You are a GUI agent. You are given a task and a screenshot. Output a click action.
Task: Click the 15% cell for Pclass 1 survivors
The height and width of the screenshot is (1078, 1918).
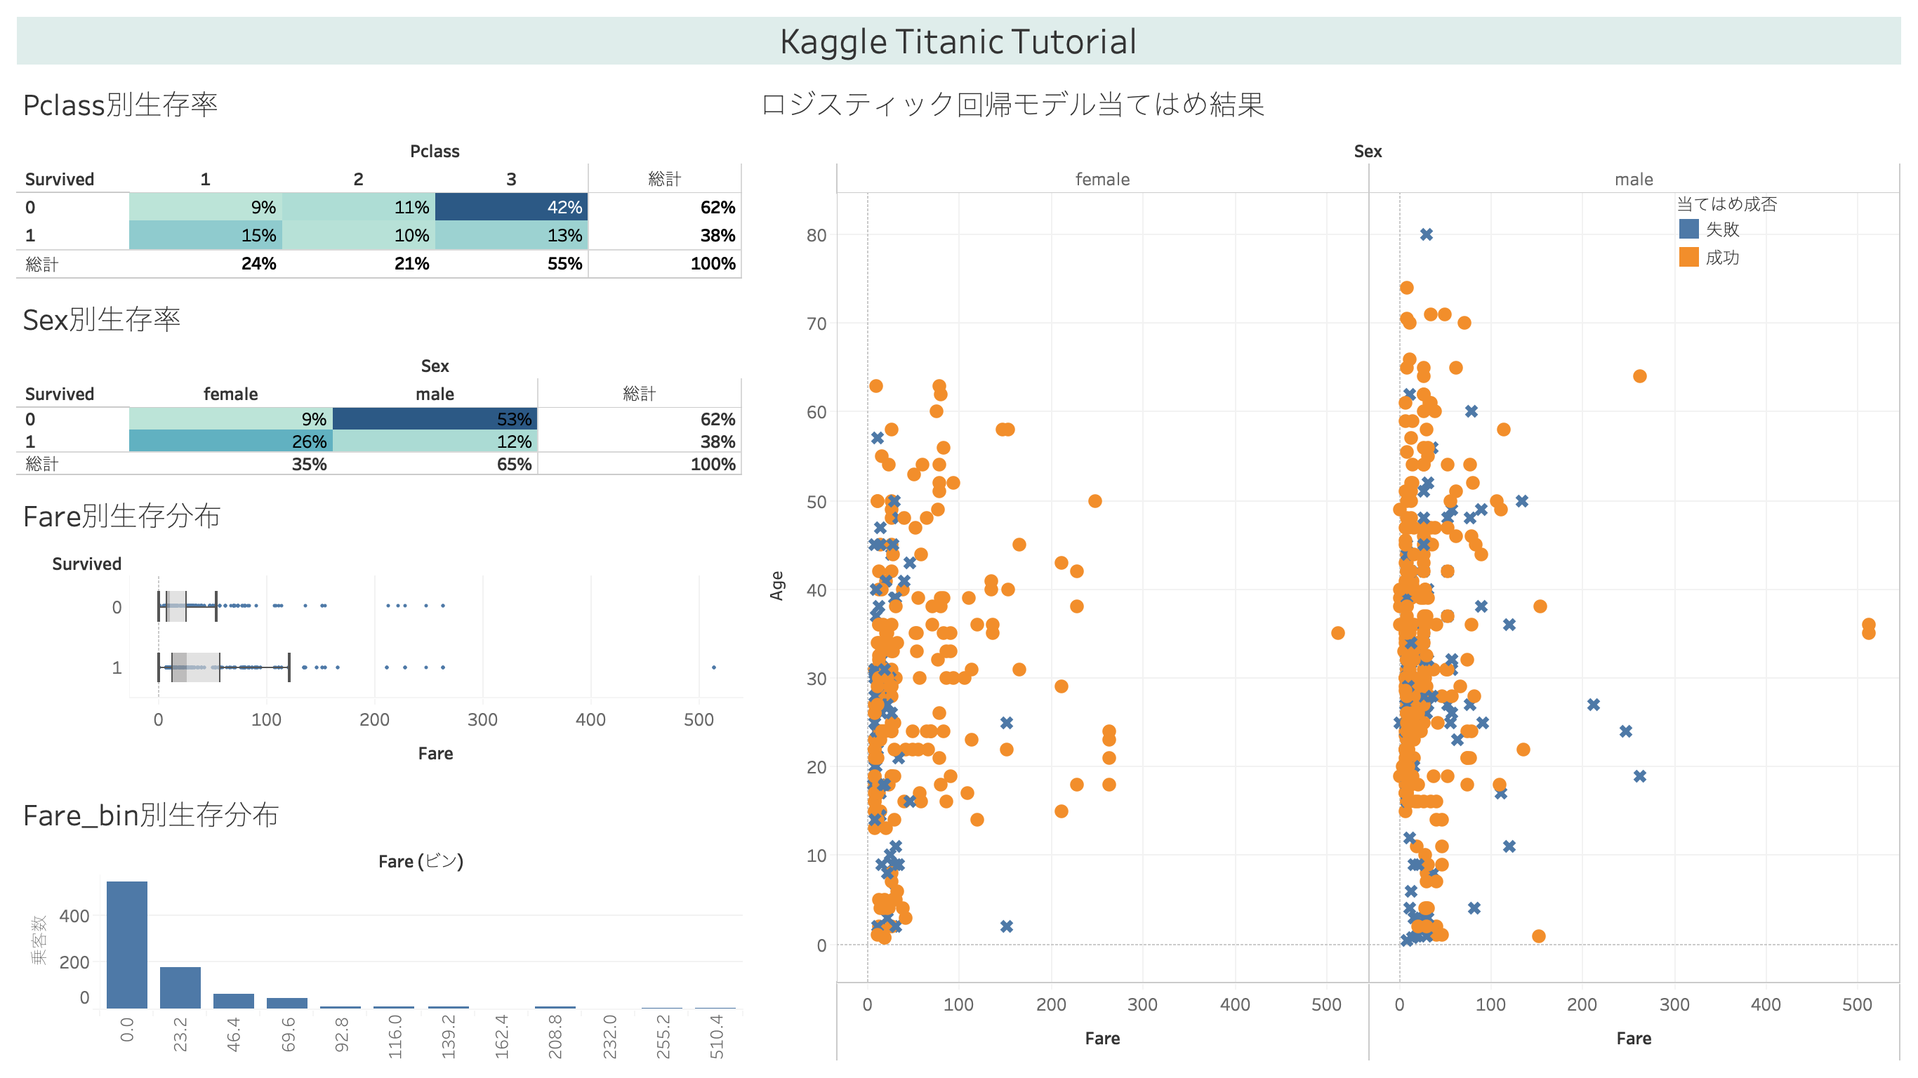coord(206,235)
